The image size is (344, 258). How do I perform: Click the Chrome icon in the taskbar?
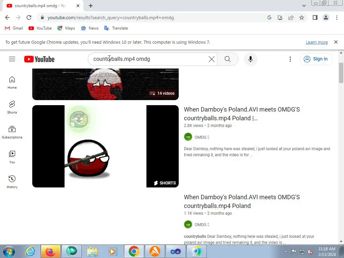coord(134,251)
